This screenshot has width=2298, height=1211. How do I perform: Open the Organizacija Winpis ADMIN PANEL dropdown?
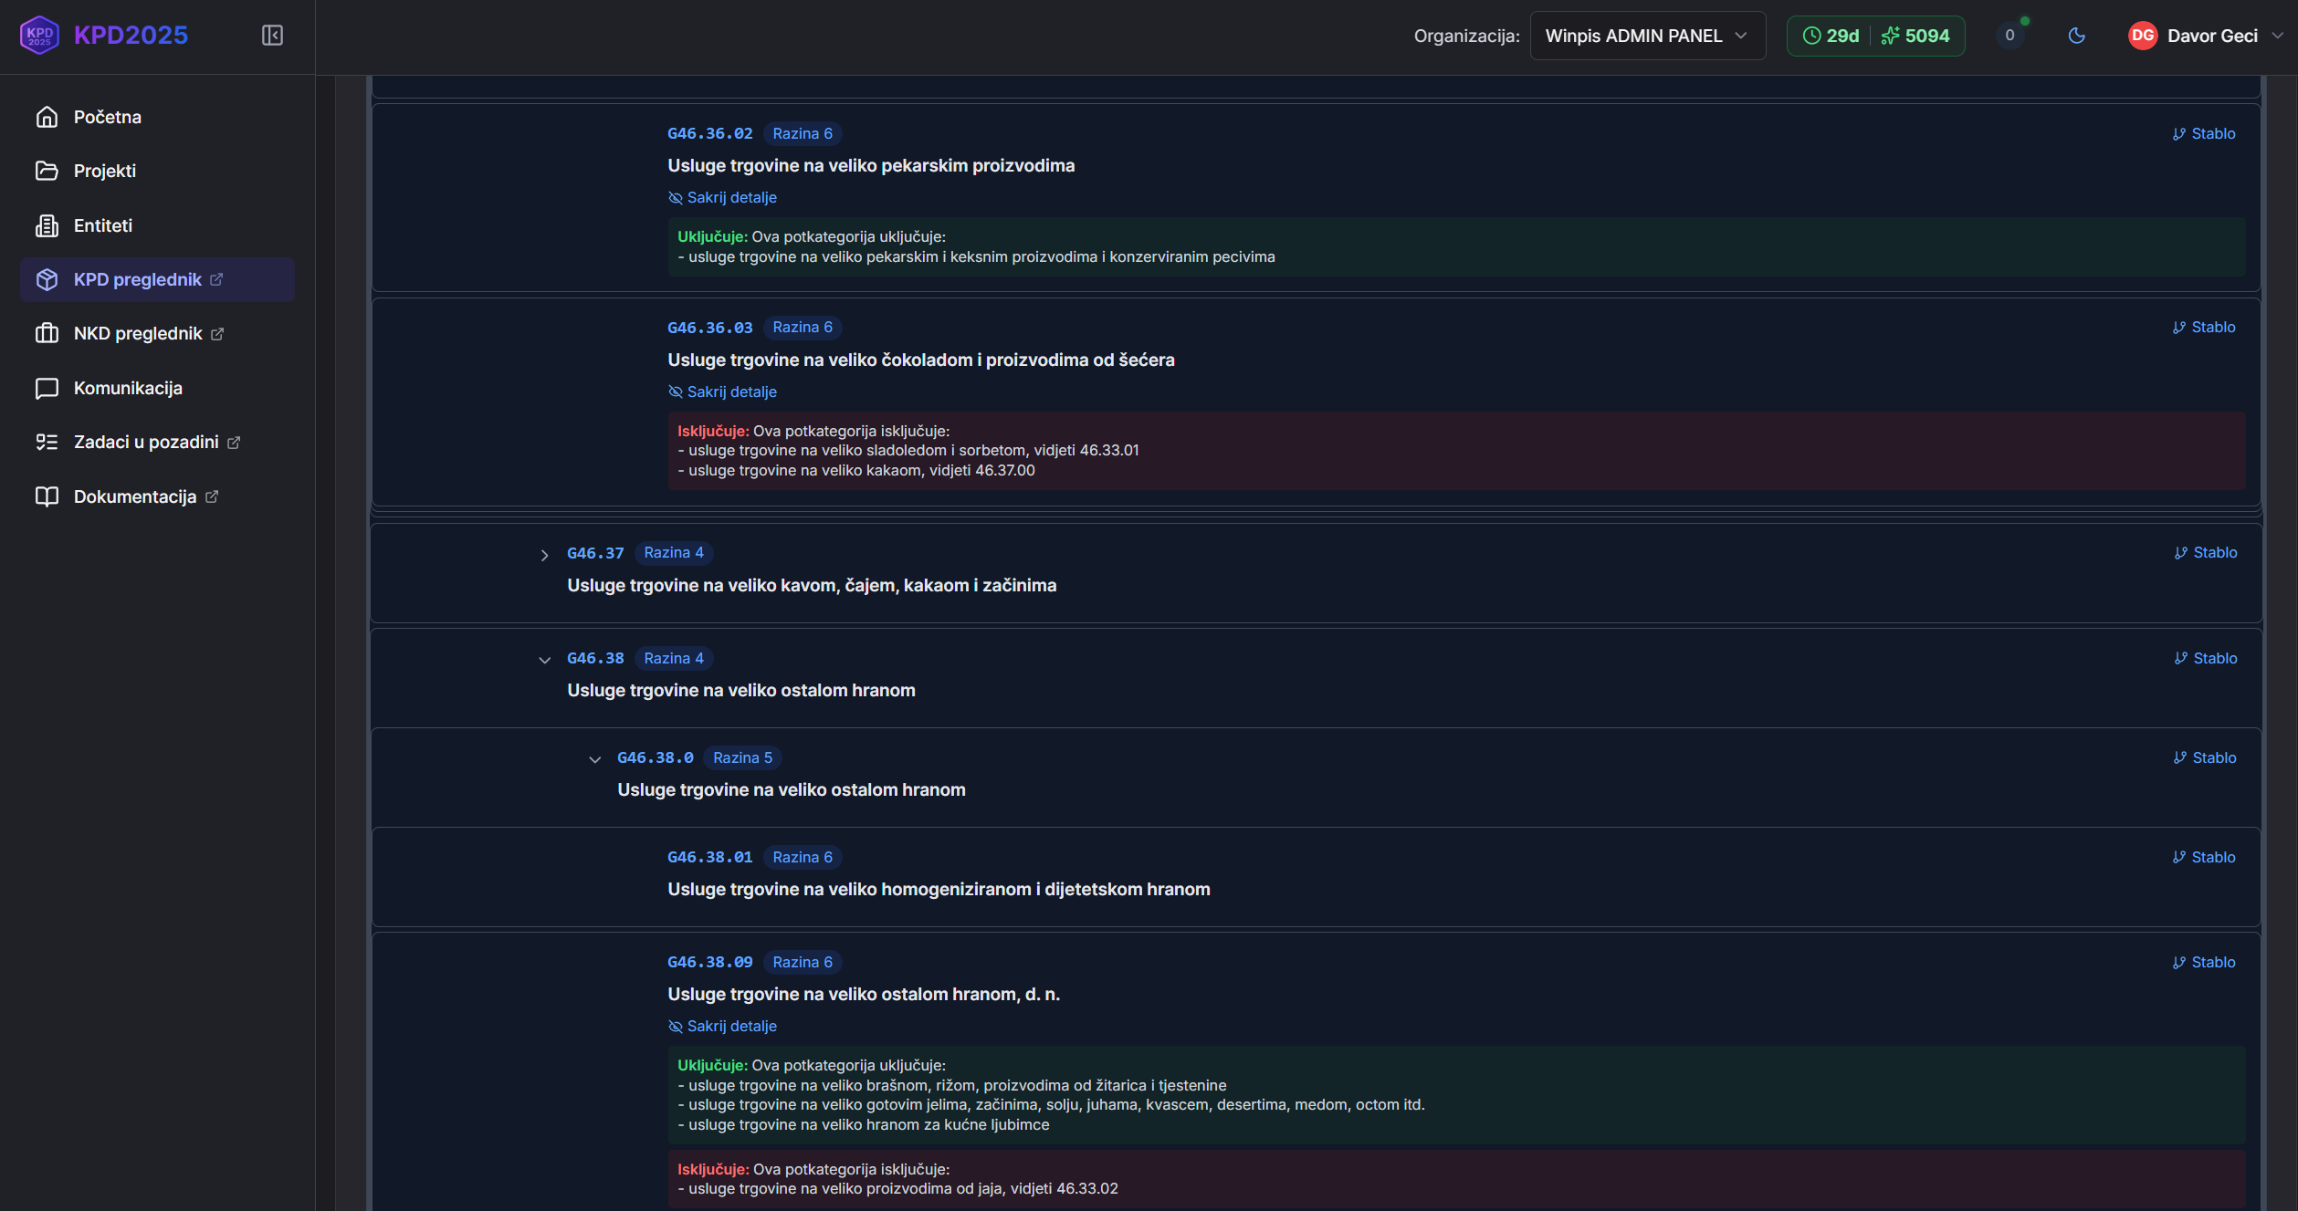point(1646,36)
